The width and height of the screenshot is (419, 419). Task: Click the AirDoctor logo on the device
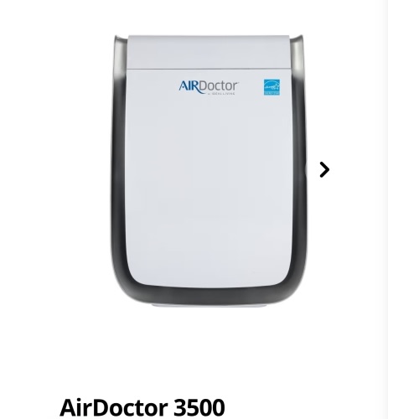[x=209, y=87]
